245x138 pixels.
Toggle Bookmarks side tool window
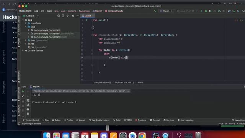point(19,77)
